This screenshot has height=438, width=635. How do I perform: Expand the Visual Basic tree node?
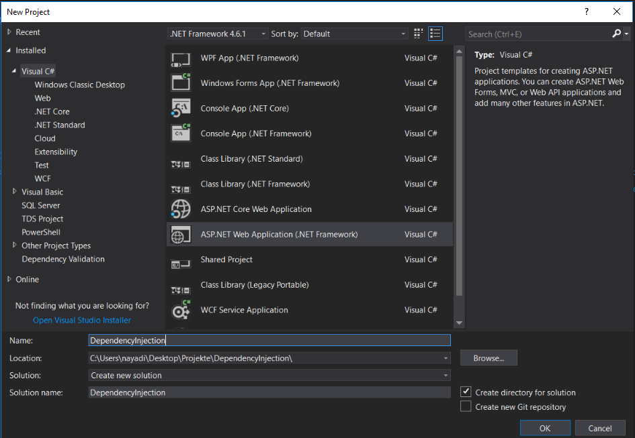15,192
